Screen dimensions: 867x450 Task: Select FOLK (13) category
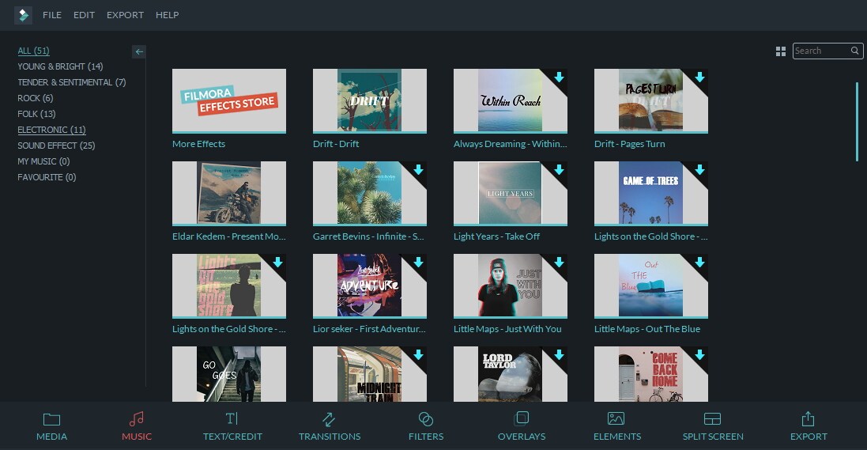tap(36, 114)
